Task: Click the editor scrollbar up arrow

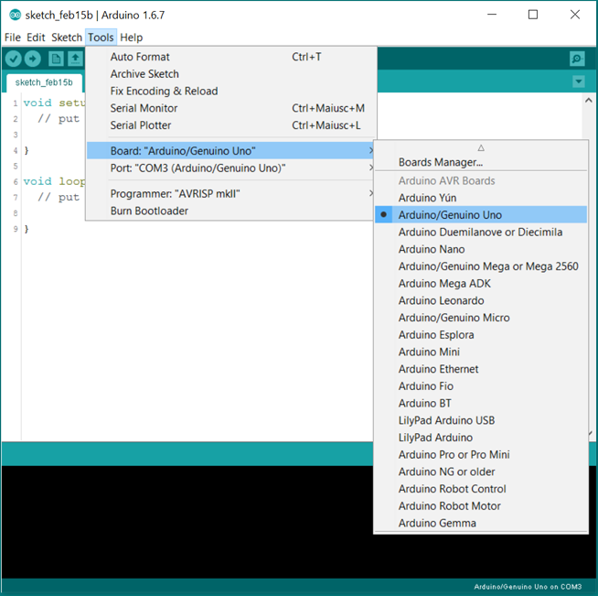Action: (589, 101)
